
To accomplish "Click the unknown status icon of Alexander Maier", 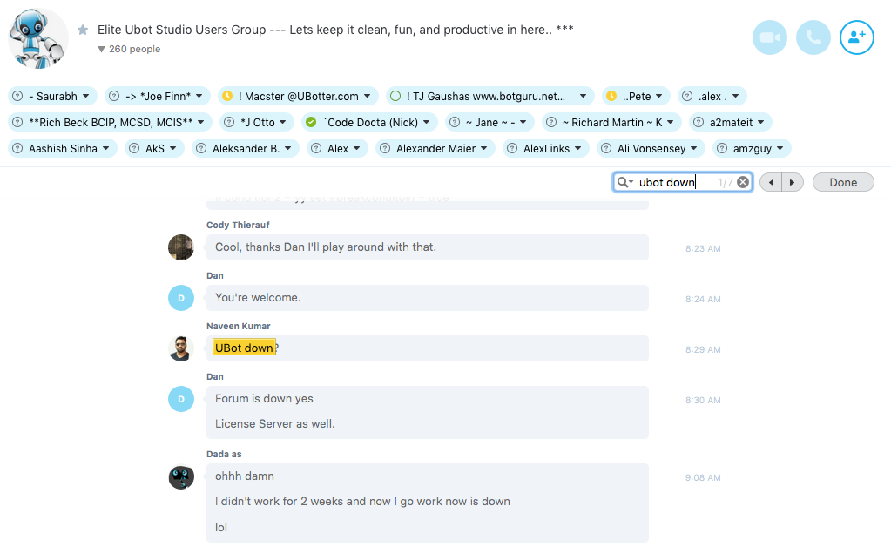I will [385, 148].
